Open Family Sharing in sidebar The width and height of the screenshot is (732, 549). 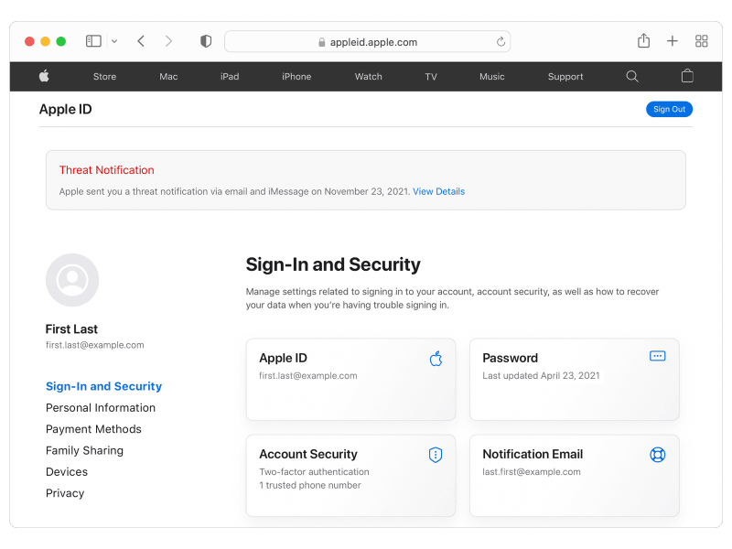tap(84, 450)
